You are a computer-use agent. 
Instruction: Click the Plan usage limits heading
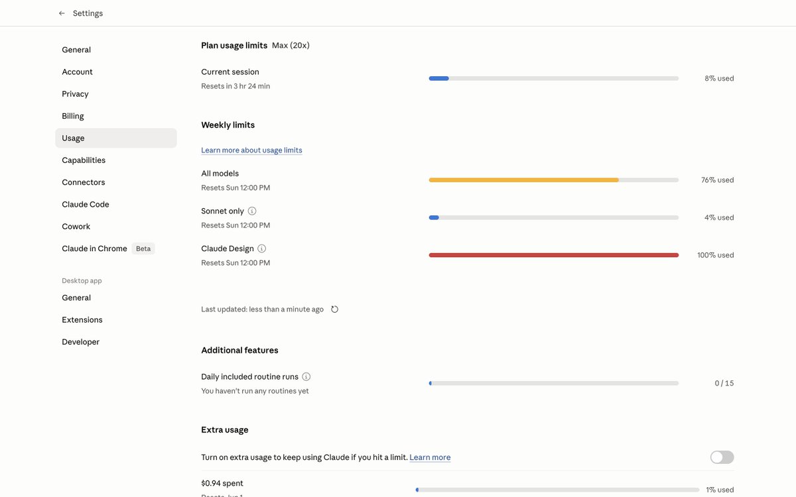point(234,46)
